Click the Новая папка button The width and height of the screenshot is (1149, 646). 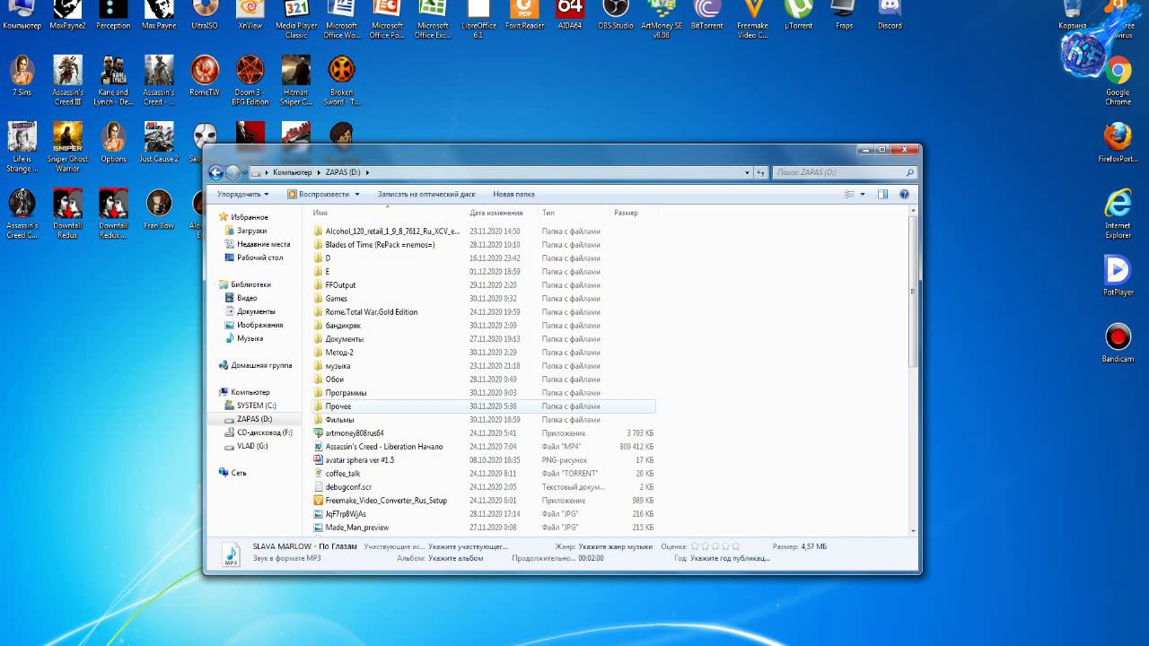(513, 194)
